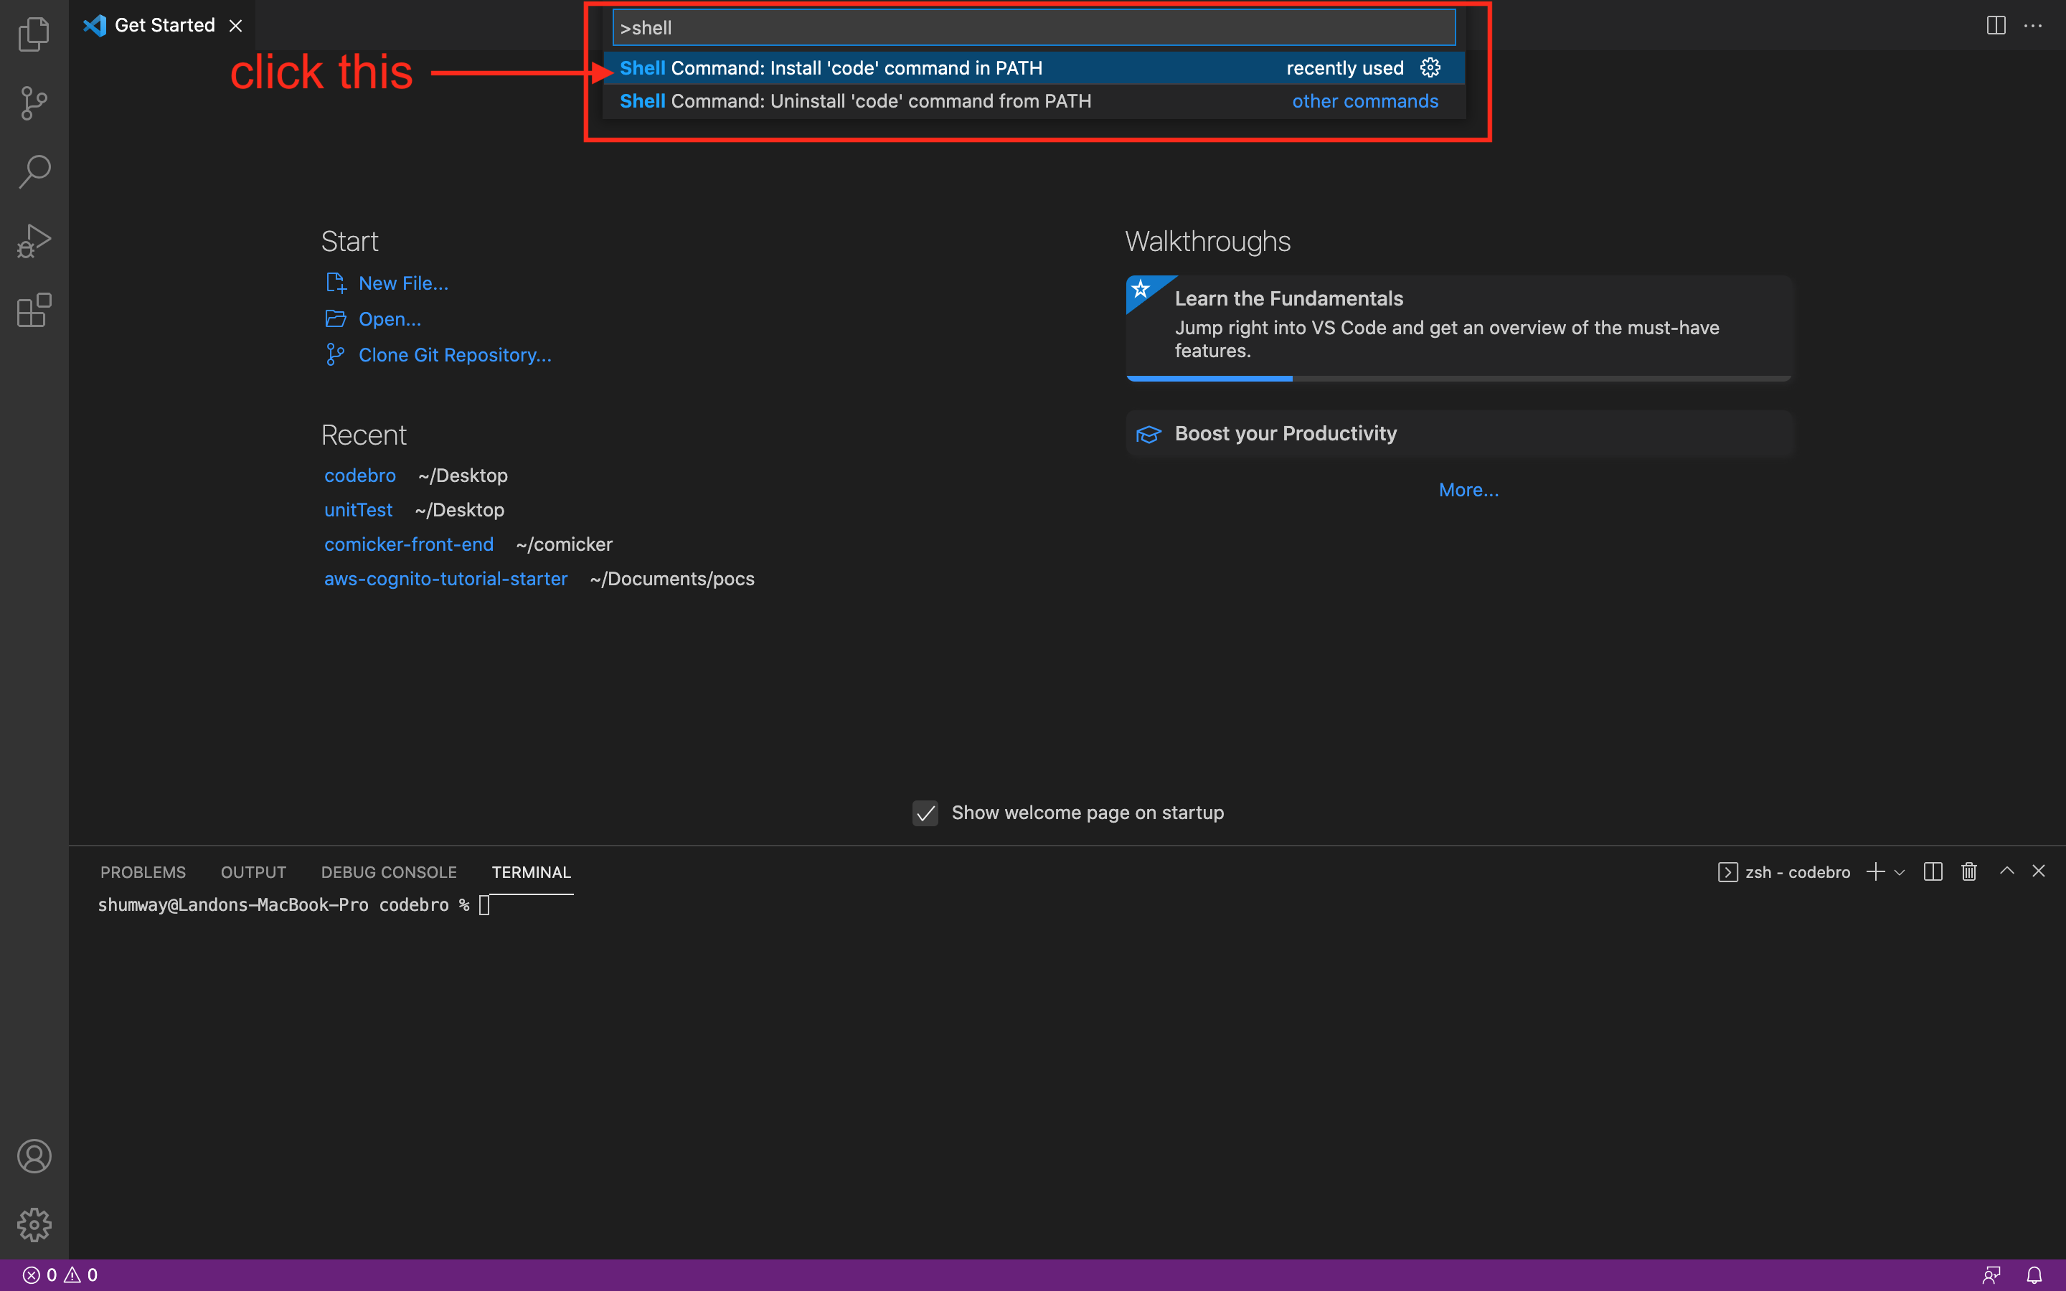Viewport: 2066px width, 1291px height.
Task: Close the bottom panel
Action: point(2039,871)
